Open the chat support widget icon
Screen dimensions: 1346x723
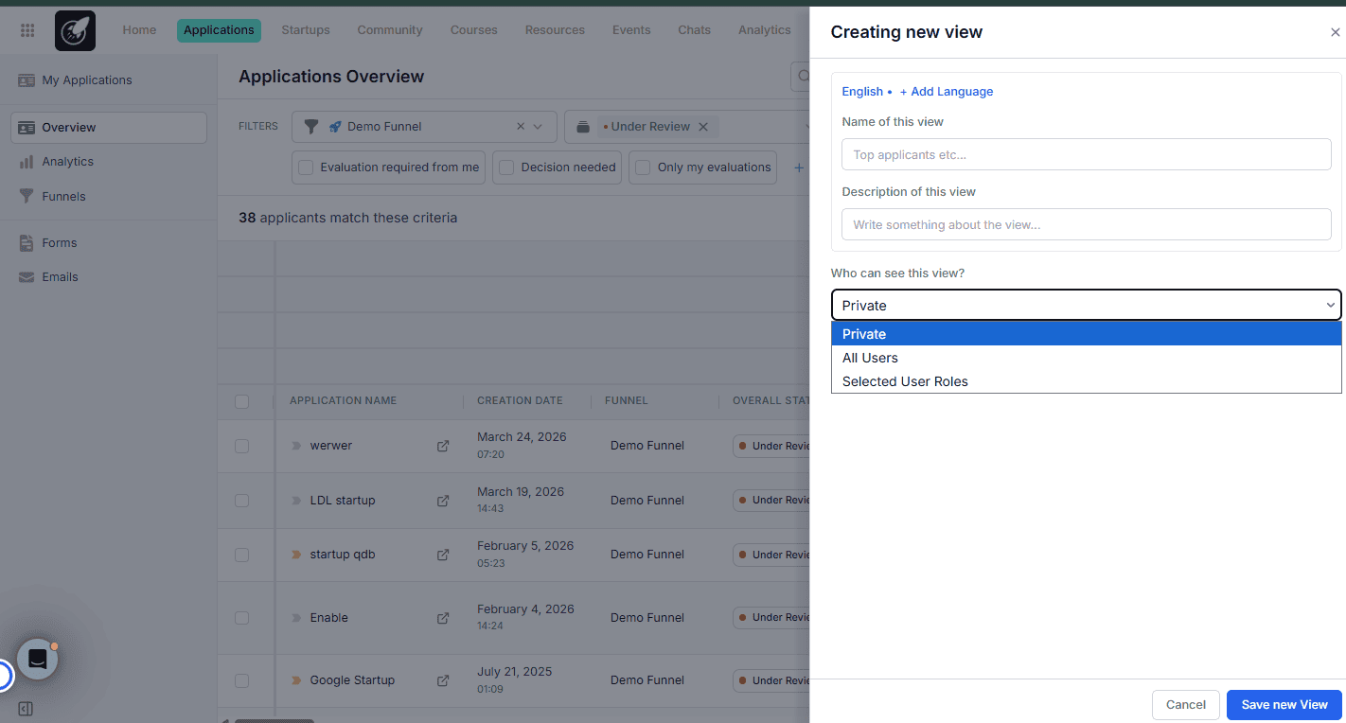coord(38,659)
